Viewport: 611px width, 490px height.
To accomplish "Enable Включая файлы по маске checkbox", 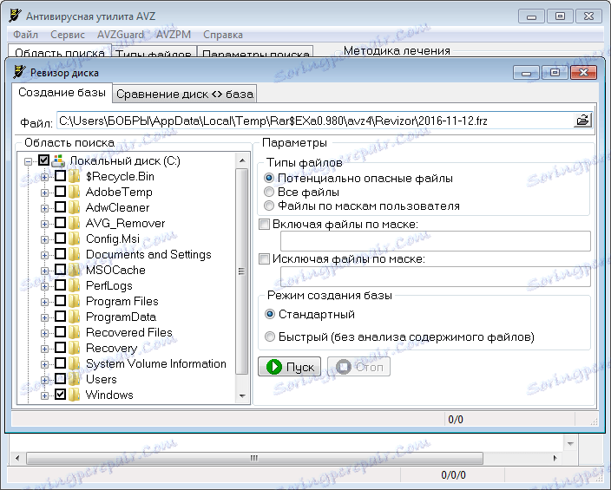I will [264, 225].
